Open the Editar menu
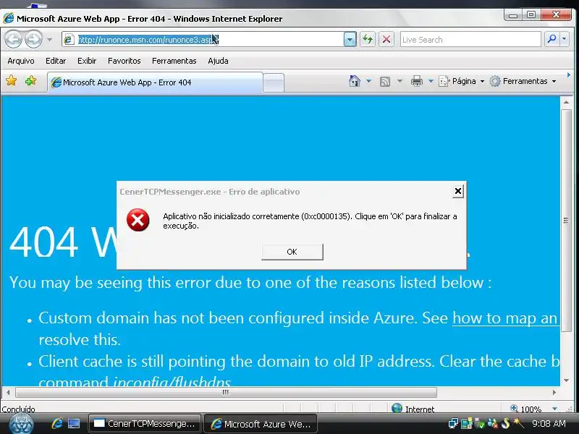This screenshot has width=579, height=434. click(x=56, y=61)
